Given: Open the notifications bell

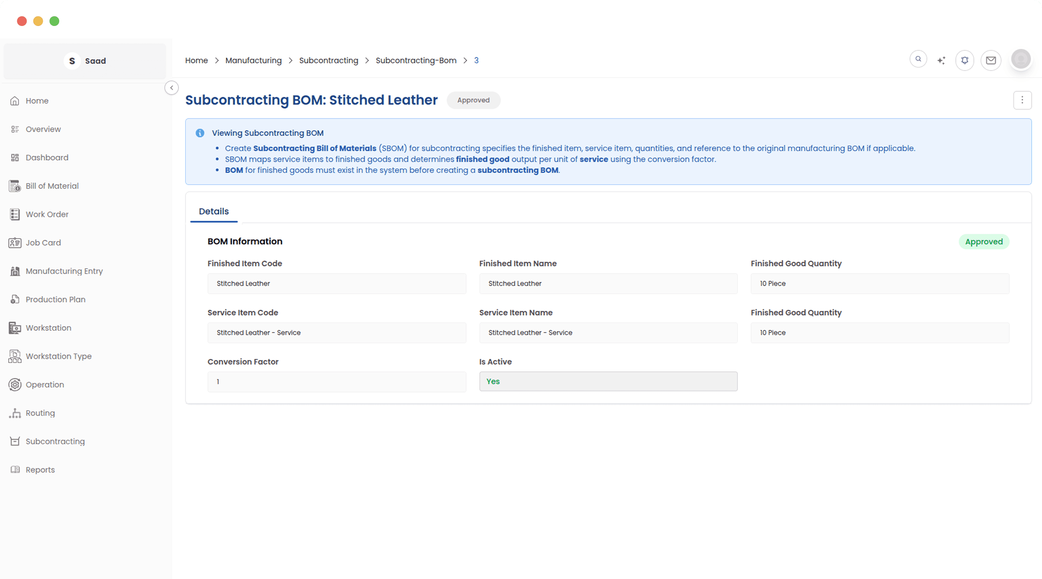Looking at the screenshot, I should pyautogui.click(x=965, y=60).
